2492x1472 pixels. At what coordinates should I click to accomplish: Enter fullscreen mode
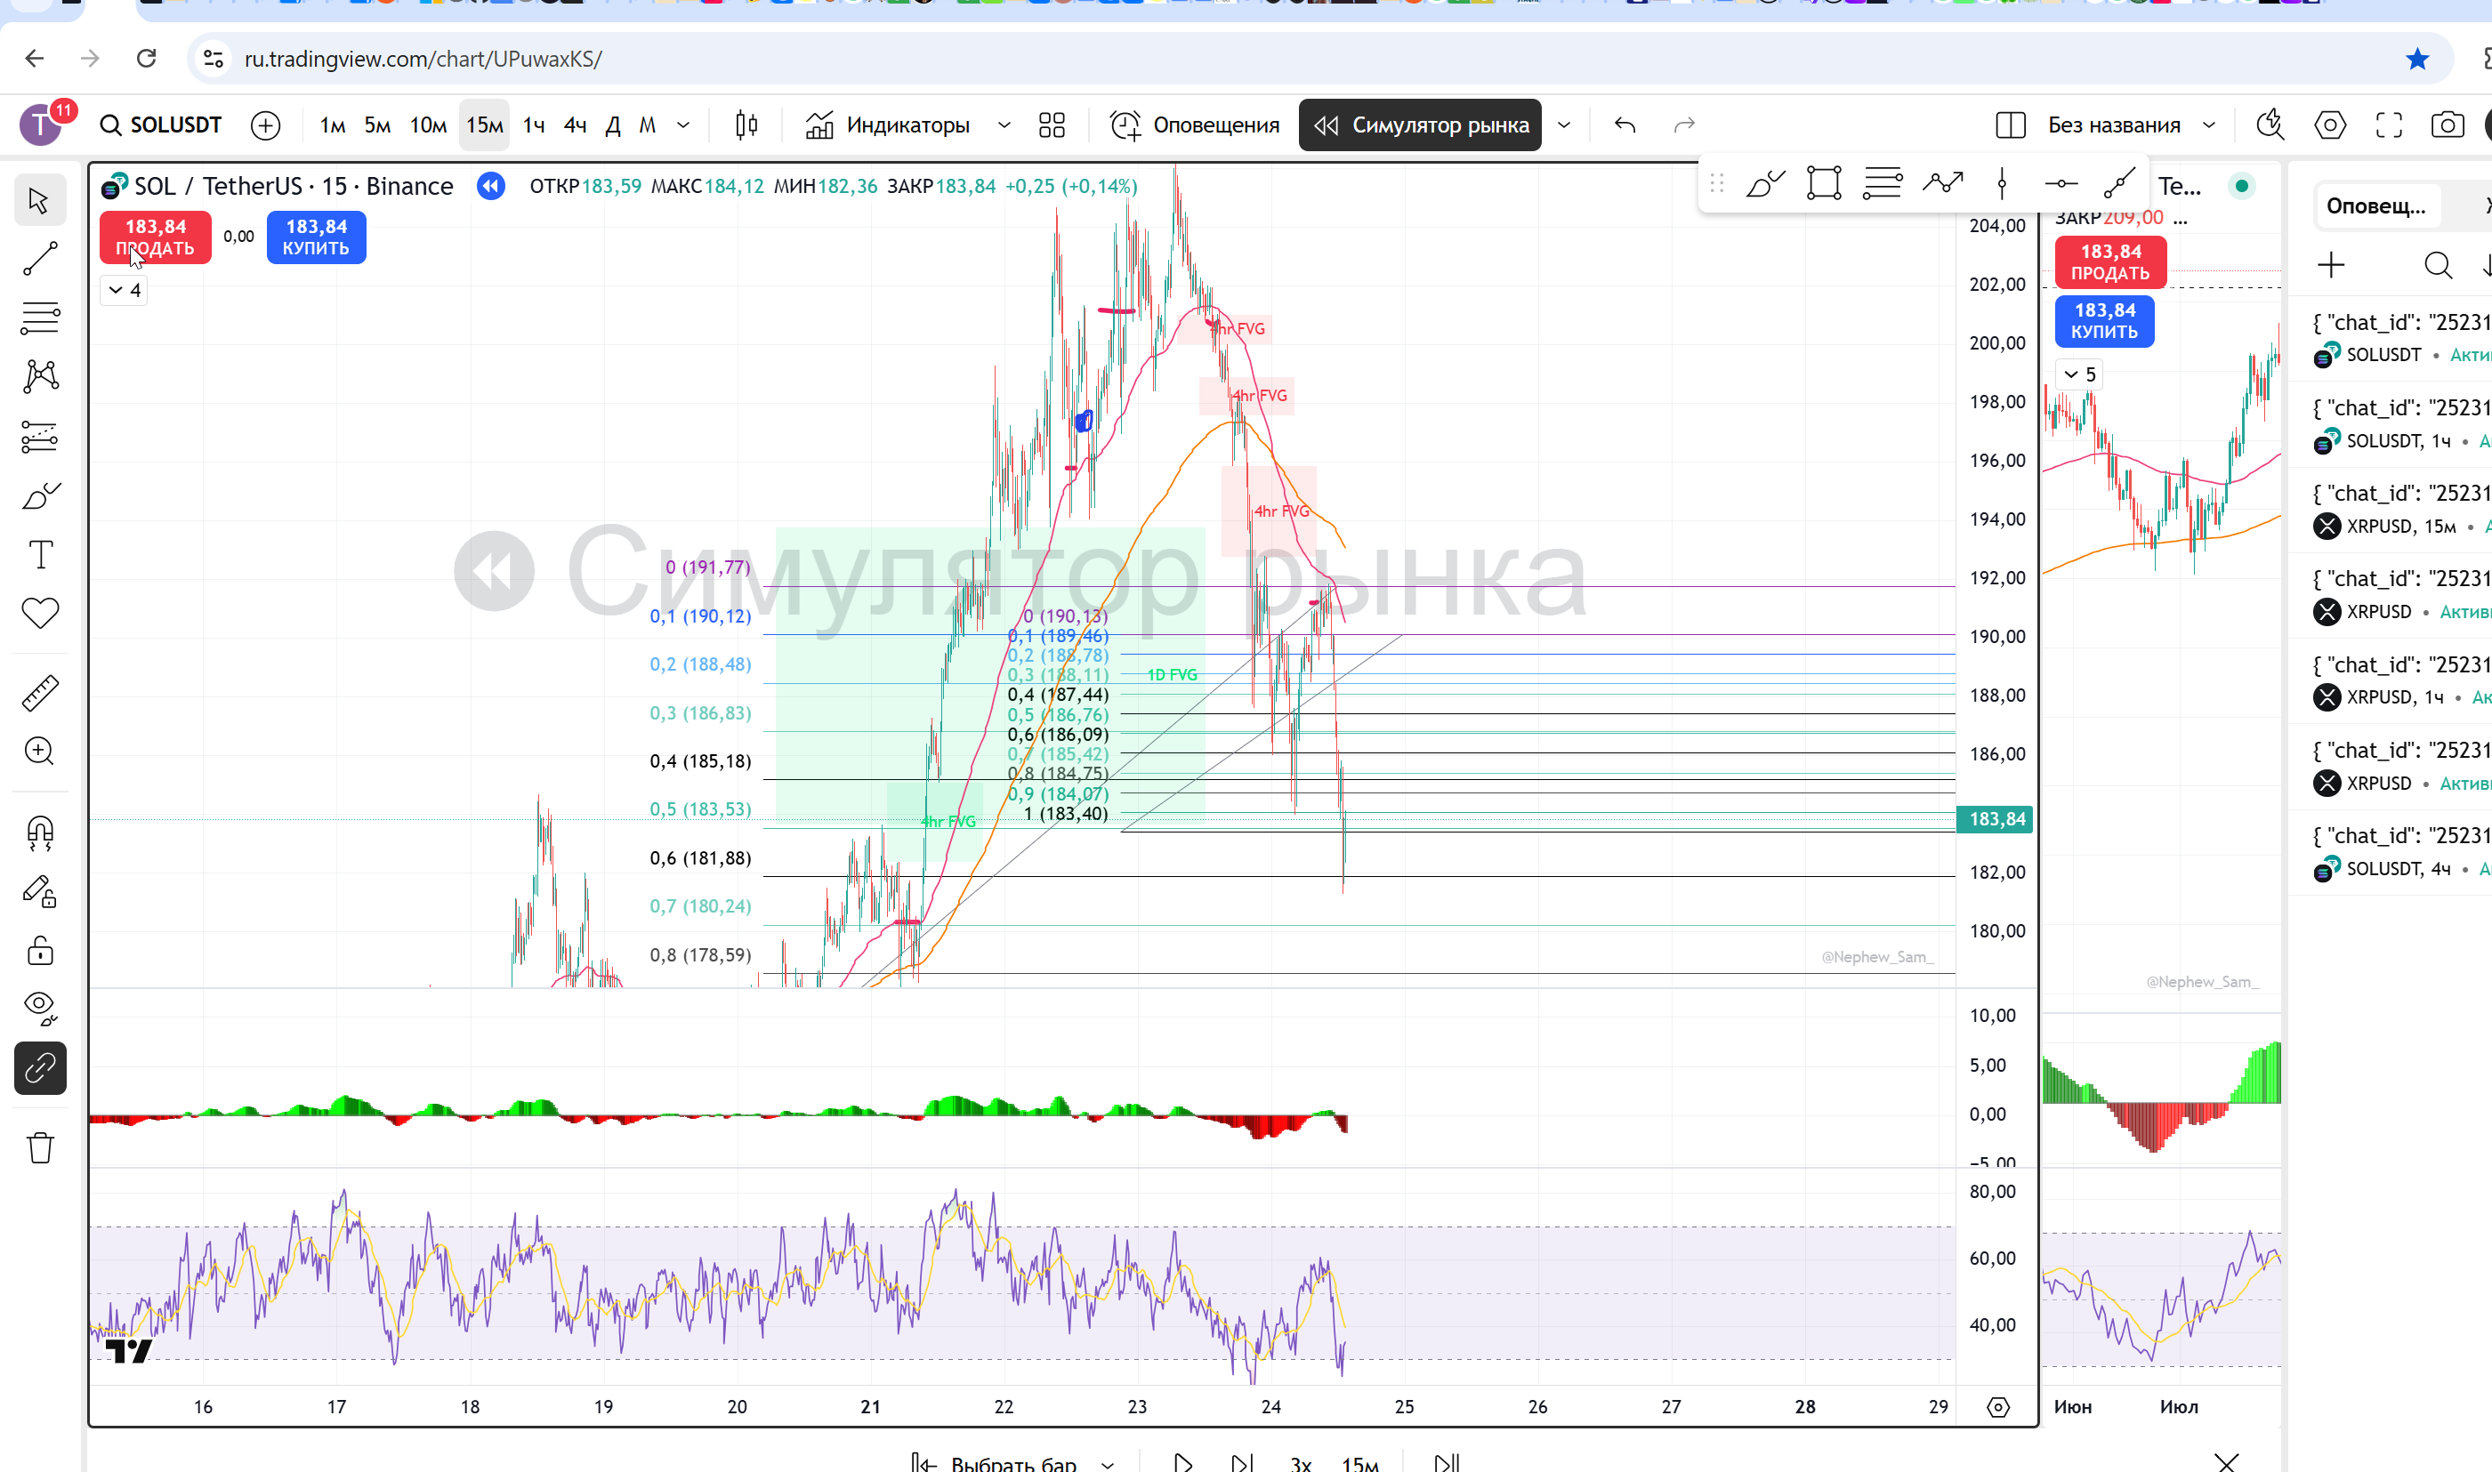(2389, 125)
